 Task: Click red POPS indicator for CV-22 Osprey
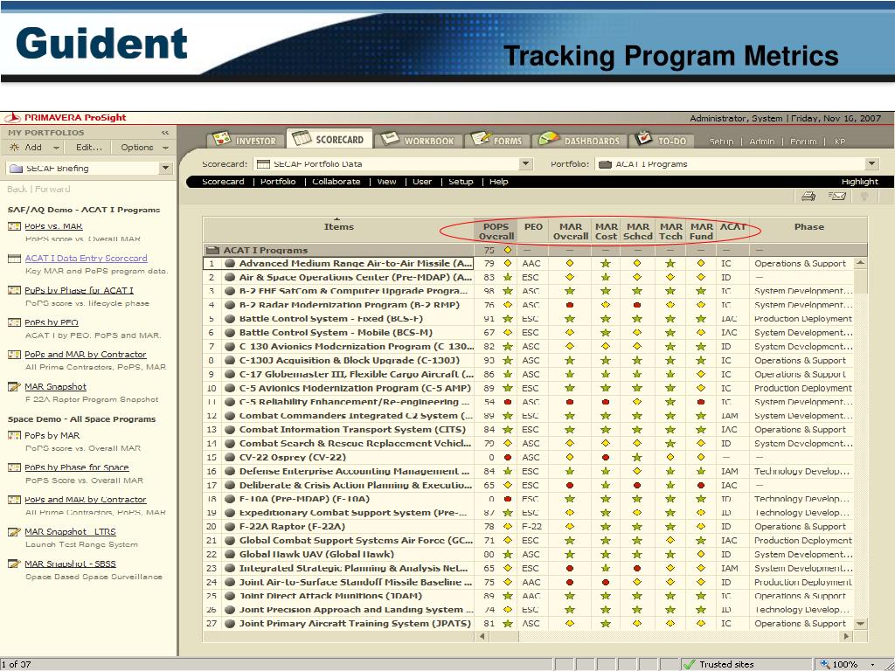[x=508, y=458]
